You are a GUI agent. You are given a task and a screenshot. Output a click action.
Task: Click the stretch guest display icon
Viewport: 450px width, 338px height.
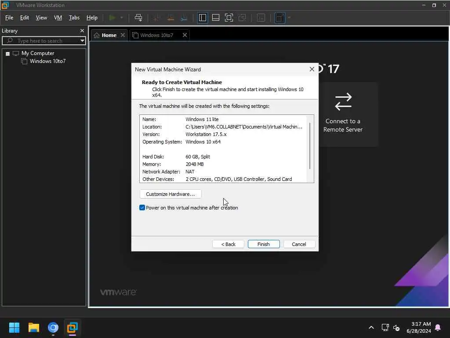280,18
